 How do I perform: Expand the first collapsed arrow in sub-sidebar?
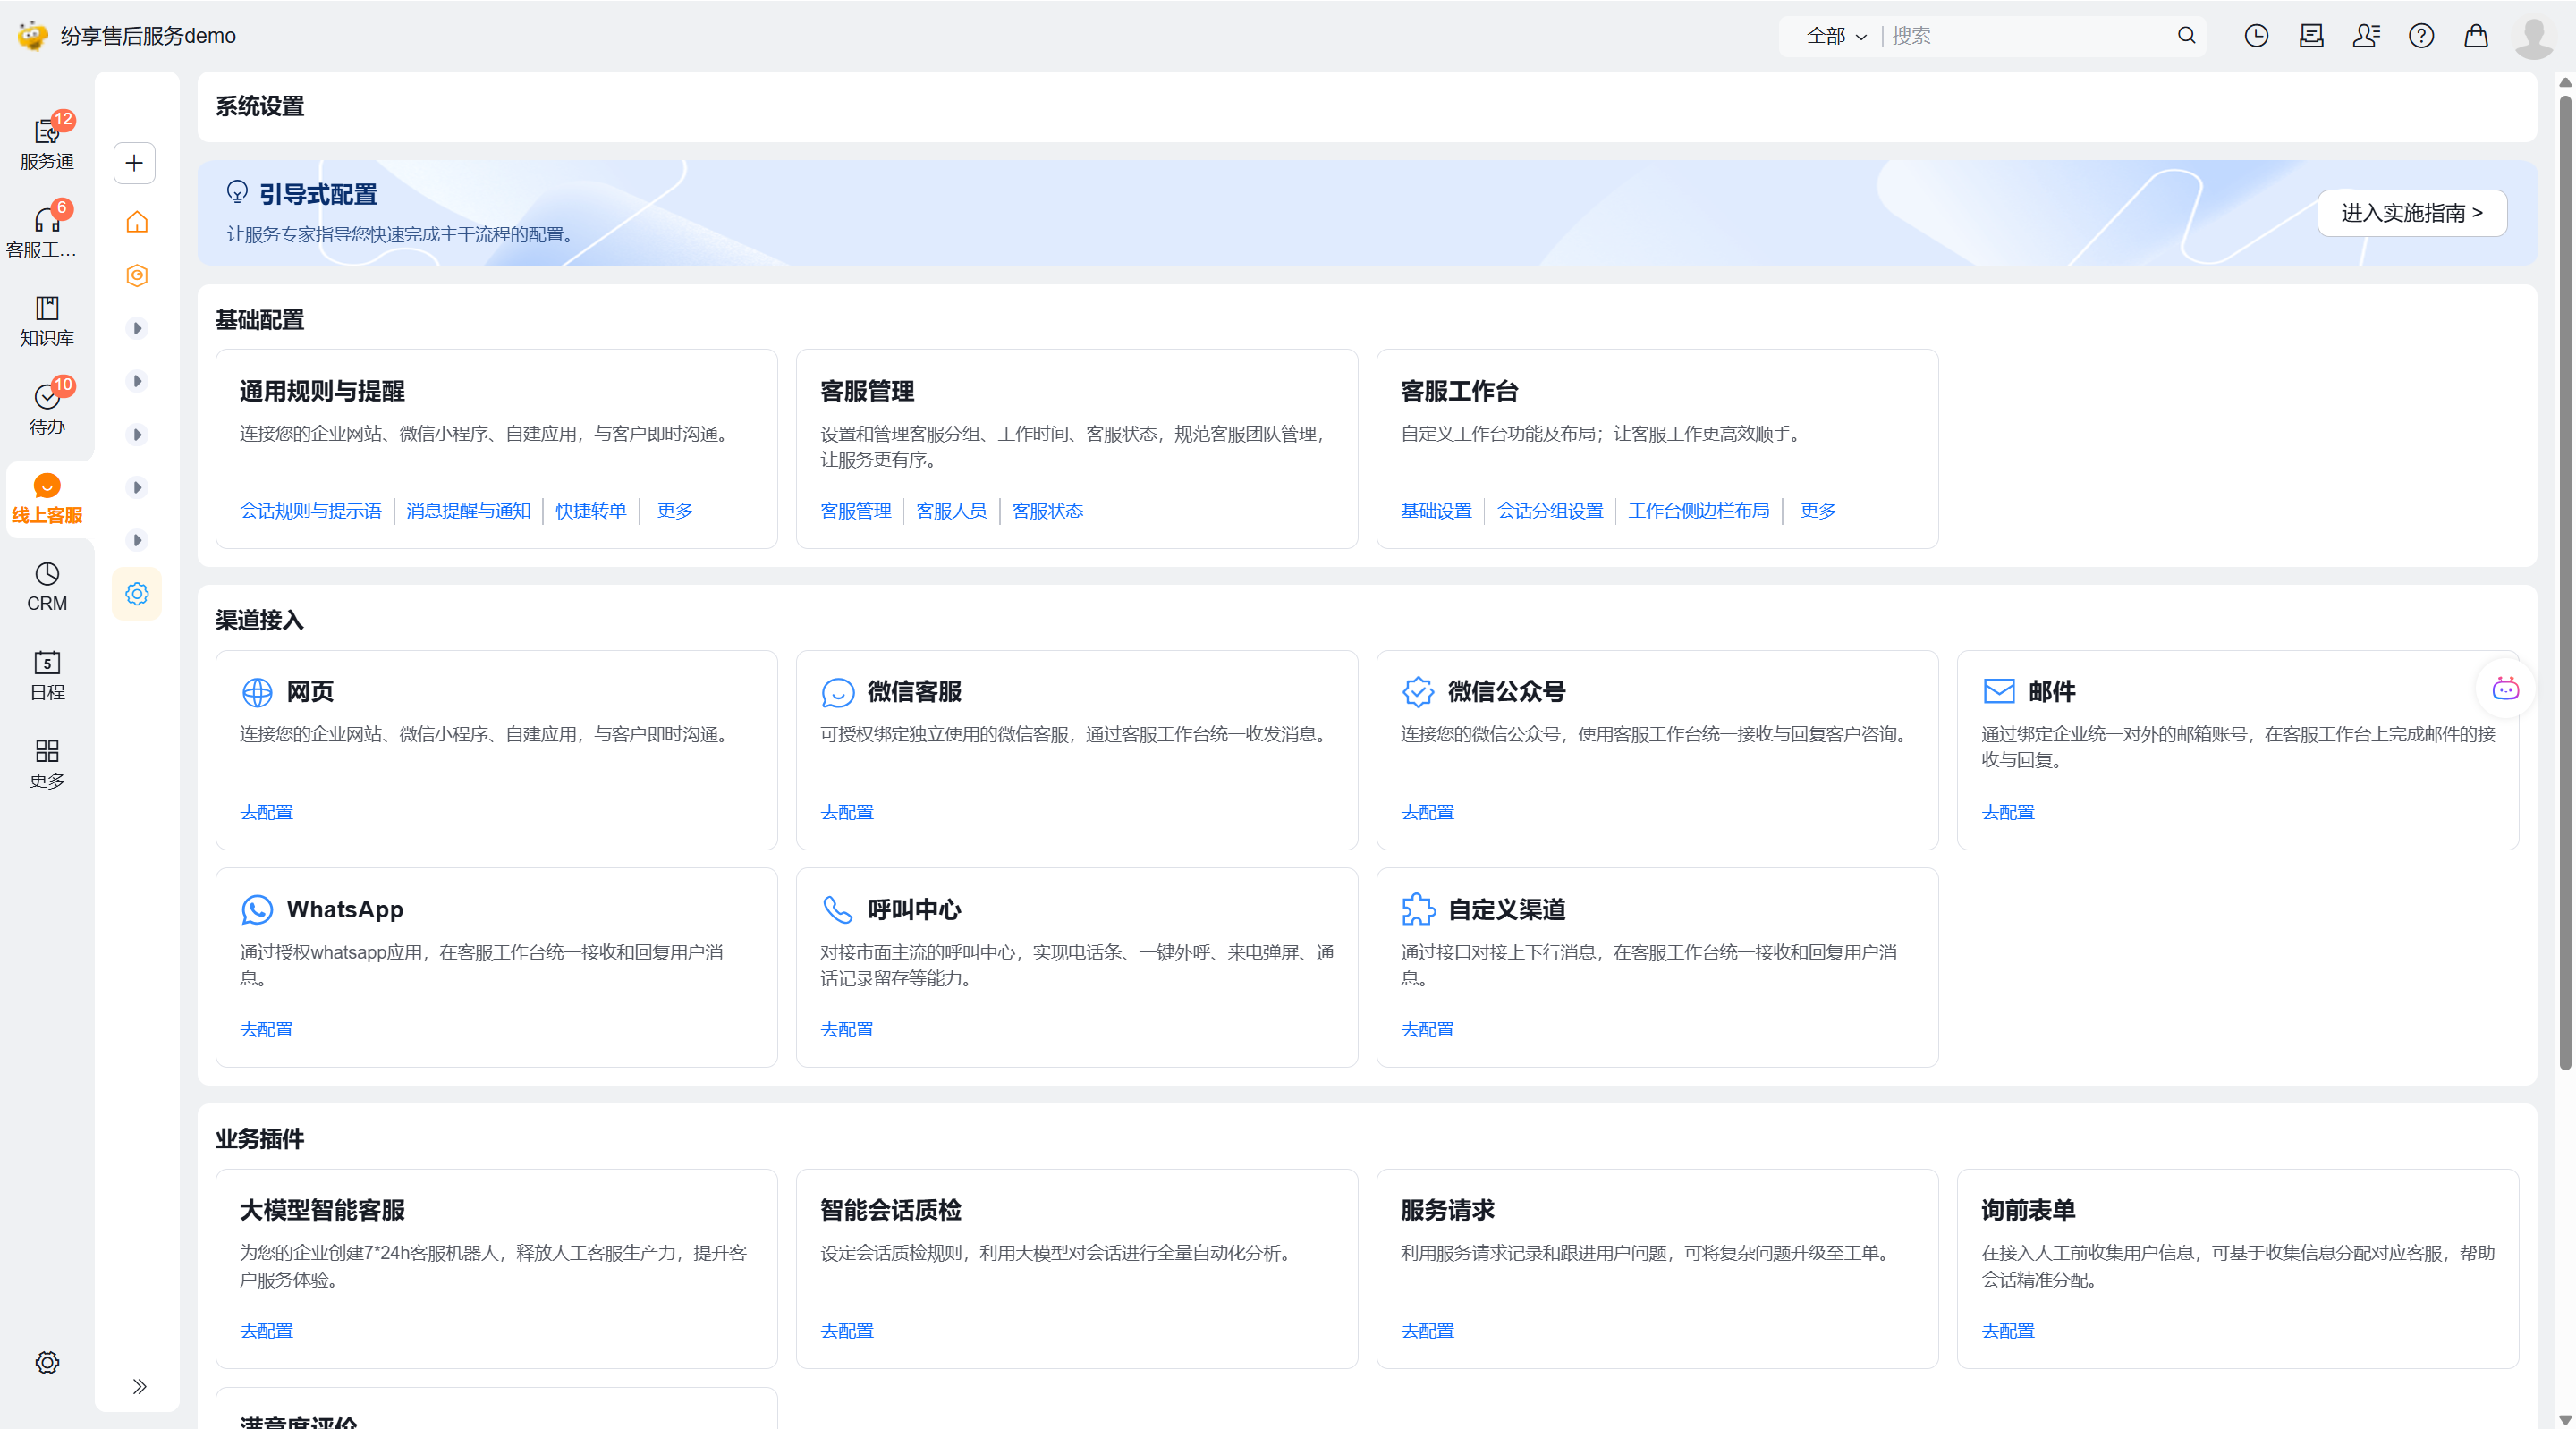(x=137, y=328)
